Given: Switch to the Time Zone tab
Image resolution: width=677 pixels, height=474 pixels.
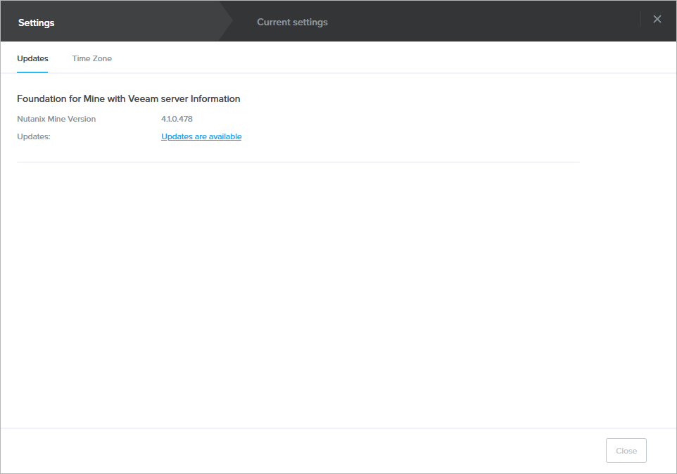Looking at the screenshot, I should 92,58.
